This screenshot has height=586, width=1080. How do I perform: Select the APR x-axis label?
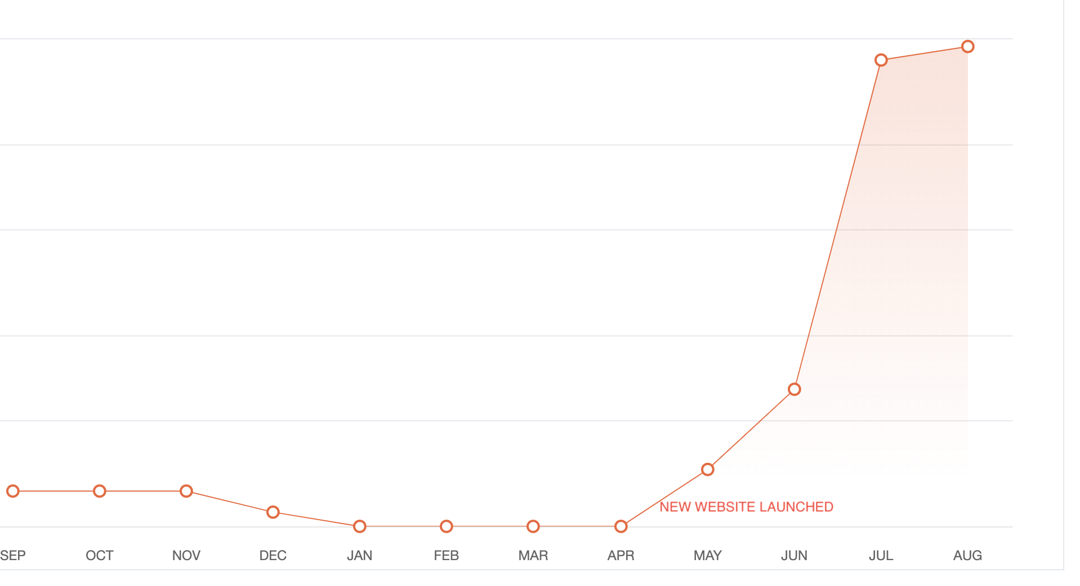(x=621, y=556)
